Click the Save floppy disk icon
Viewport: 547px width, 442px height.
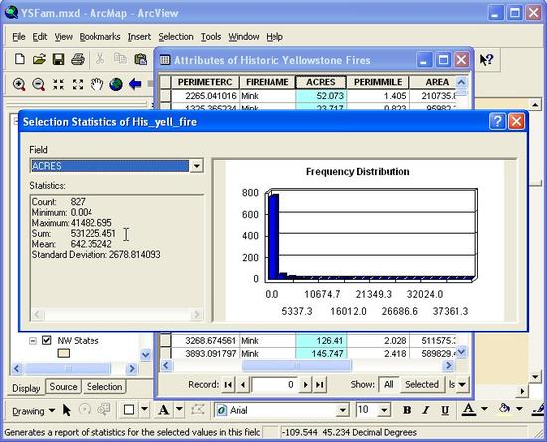pyautogui.click(x=58, y=59)
